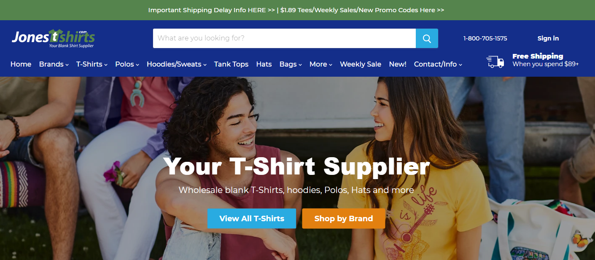Viewport: 595px width, 260px height.
Task: Open the Hats category
Action: click(x=264, y=64)
